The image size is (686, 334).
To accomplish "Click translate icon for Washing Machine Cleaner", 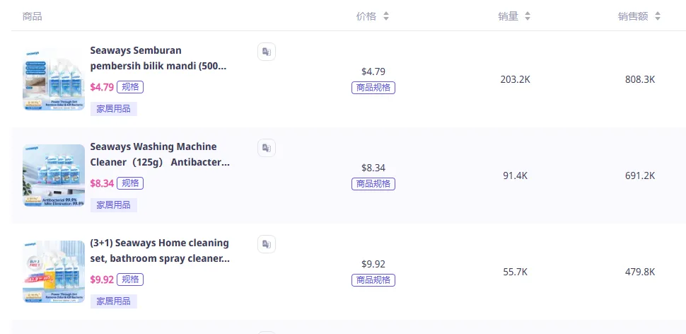I will coord(266,148).
